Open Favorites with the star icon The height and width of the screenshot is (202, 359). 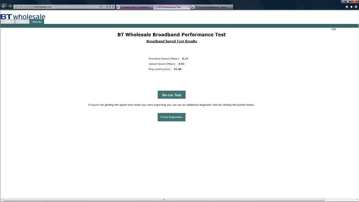[x=351, y=7]
